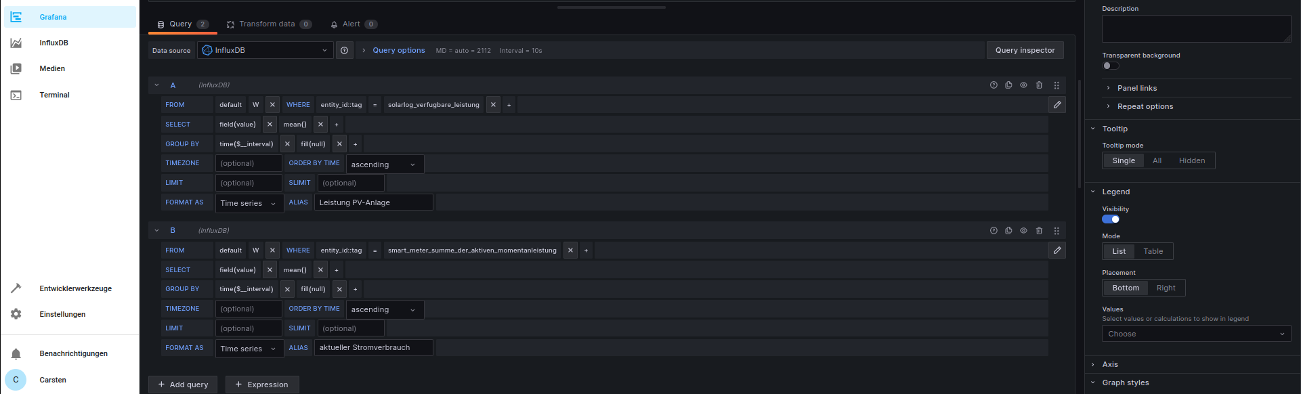Switch to the Alert tab
Image resolution: width=1301 pixels, height=394 pixels.
point(352,24)
